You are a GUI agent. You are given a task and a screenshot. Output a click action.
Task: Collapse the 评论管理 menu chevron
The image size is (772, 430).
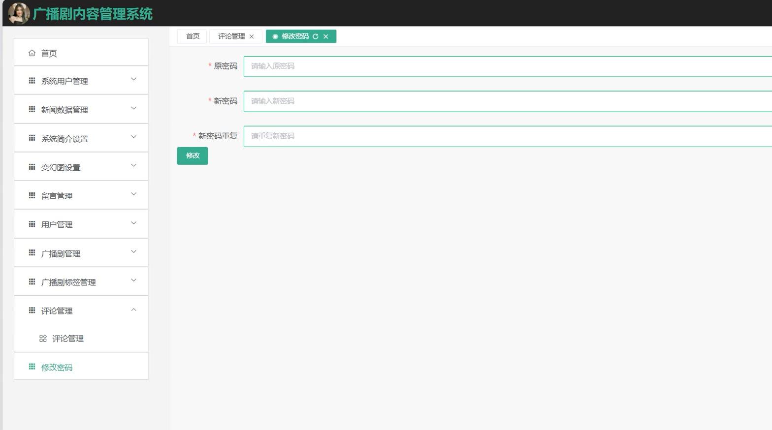coord(133,309)
